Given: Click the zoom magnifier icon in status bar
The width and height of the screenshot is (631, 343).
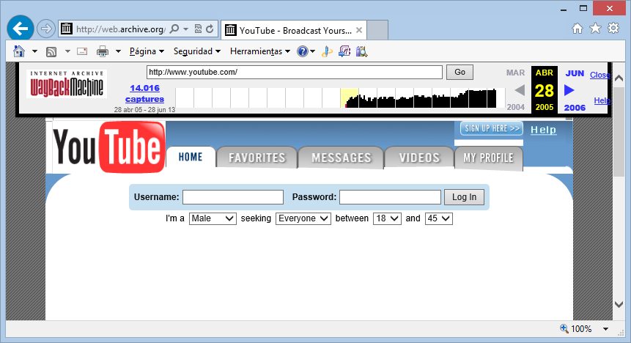Looking at the screenshot, I should [564, 328].
